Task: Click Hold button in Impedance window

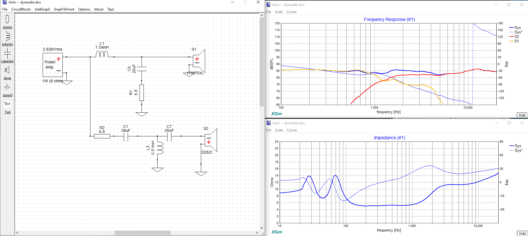Action: point(522,233)
